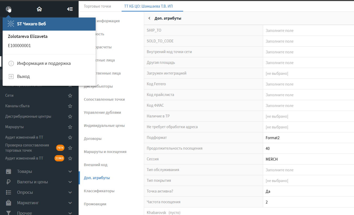Screen dimensions: 354x215
Task: Open Договоры section
Action: [93, 139]
